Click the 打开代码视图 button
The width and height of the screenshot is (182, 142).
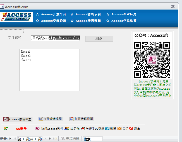click(82, 119)
